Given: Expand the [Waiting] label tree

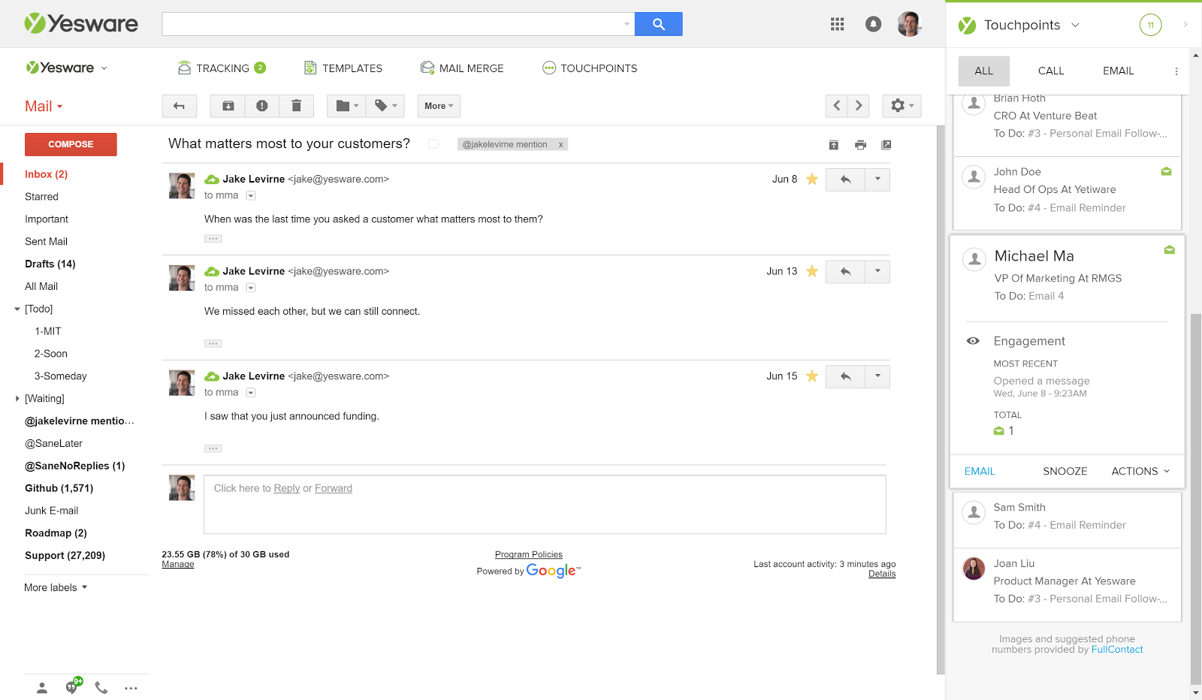Looking at the screenshot, I should point(17,399).
